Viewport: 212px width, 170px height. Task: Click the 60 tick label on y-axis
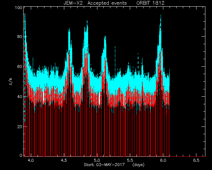pos(20,66)
